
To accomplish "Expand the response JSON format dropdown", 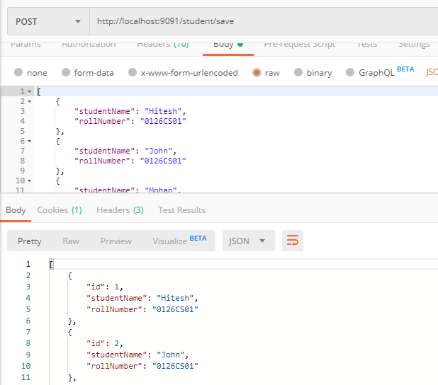I will point(247,241).
